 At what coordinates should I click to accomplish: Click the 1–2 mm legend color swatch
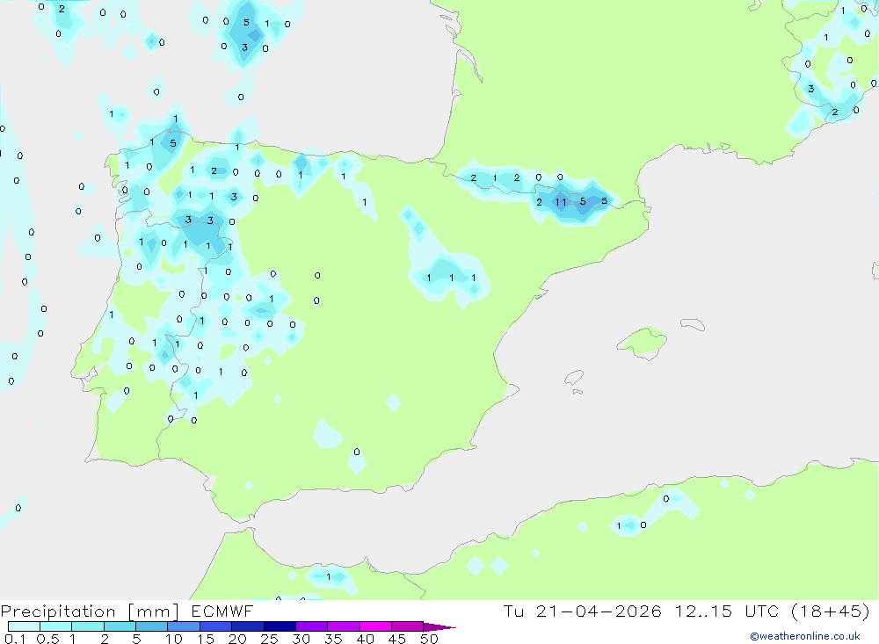(x=88, y=626)
